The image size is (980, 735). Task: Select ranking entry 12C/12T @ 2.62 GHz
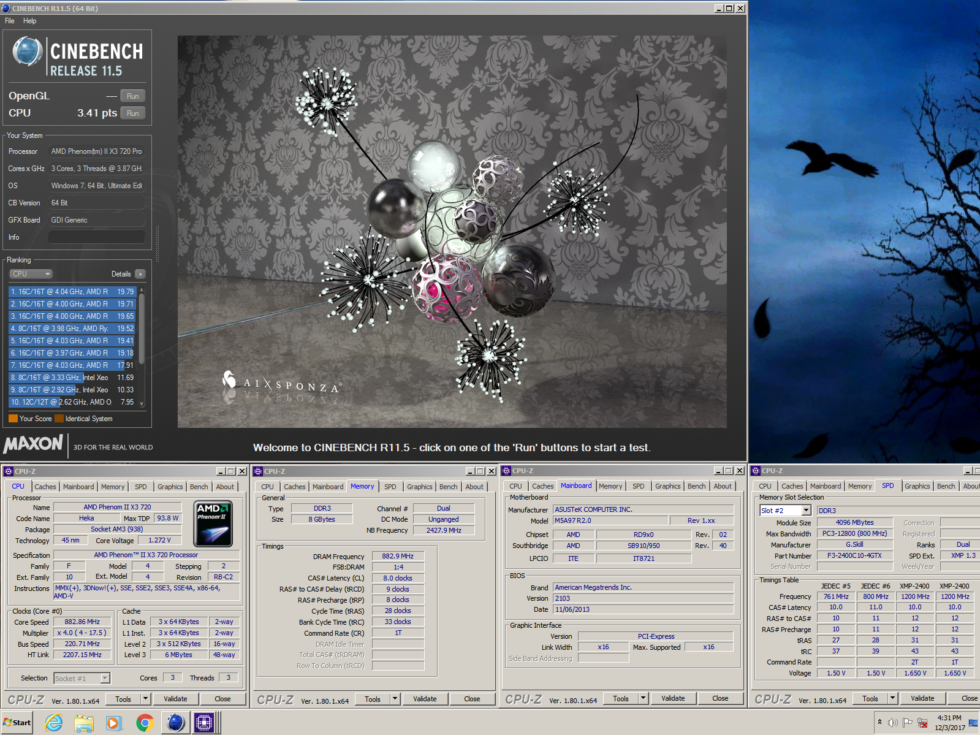pyautogui.click(x=72, y=402)
